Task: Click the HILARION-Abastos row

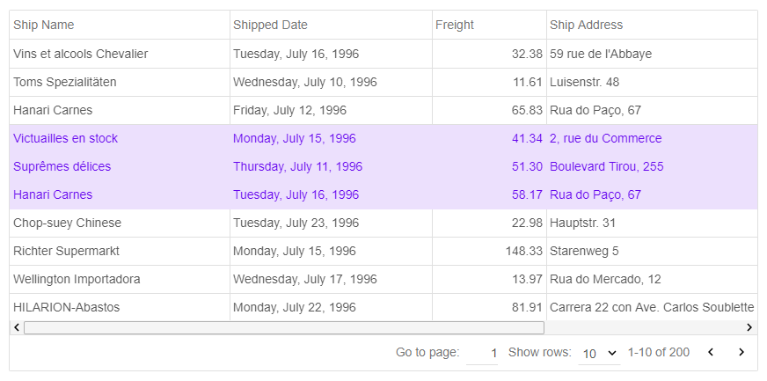Action: point(66,307)
